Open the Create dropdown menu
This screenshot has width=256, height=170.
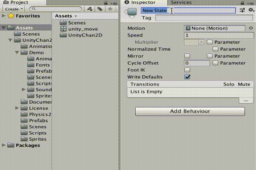(15, 9)
